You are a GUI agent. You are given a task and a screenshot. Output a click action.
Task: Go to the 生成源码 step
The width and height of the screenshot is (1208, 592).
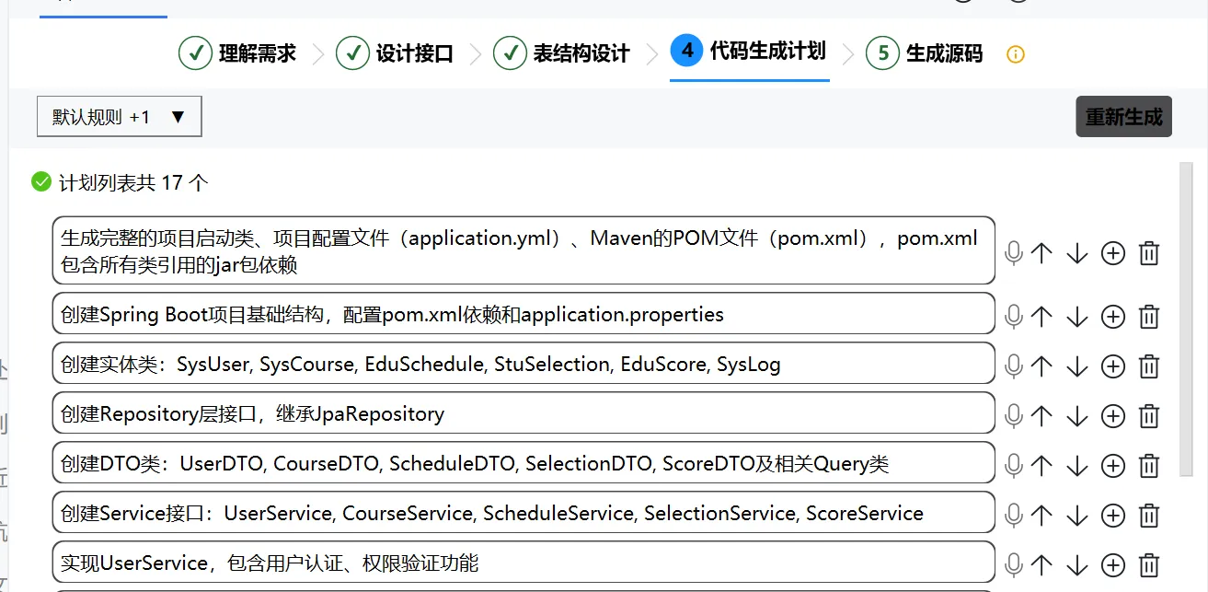pyautogui.click(x=925, y=53)
